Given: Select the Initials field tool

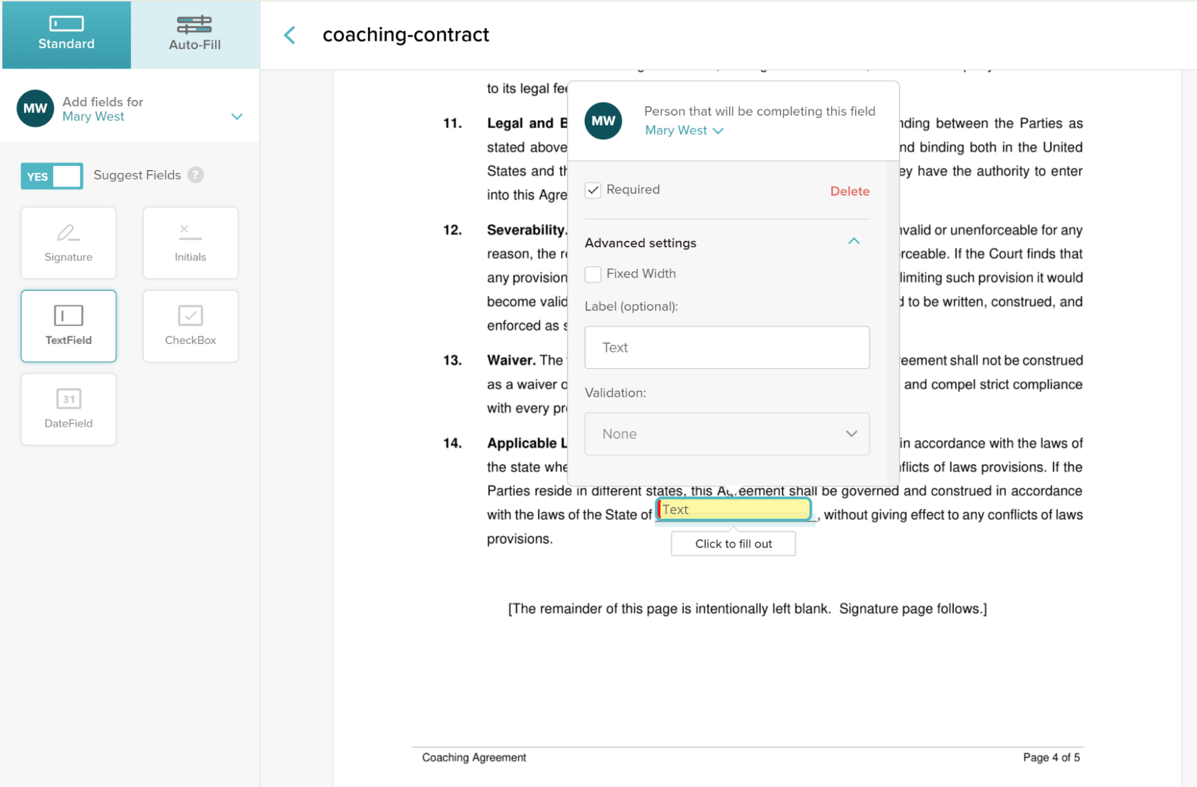Looking at the screenshot, I should pos(190,242).
